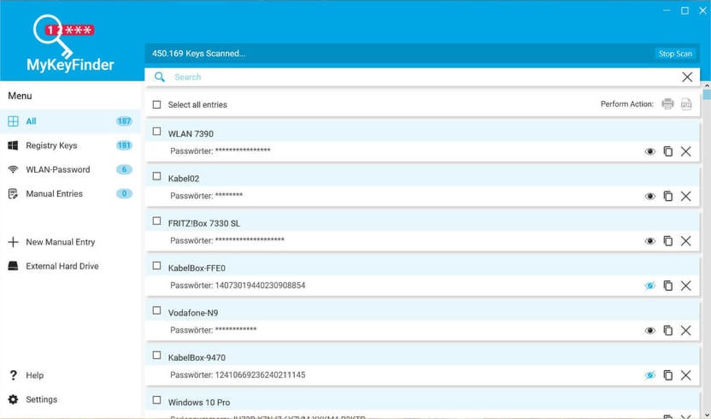Tick the Kabel02 entry checkbox
The width and height of the screenshot is (711, 419).
[x=157, y=176]
